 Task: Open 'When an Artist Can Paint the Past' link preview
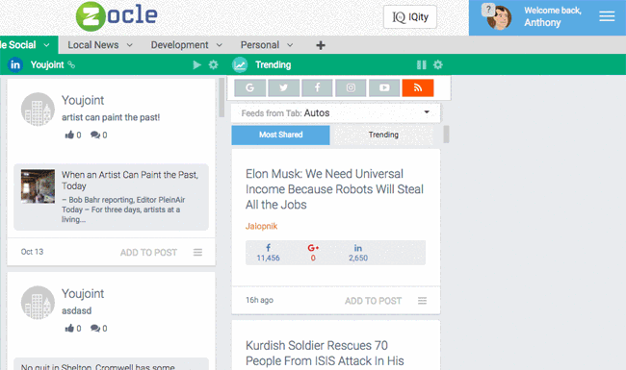tap(111, 197)
